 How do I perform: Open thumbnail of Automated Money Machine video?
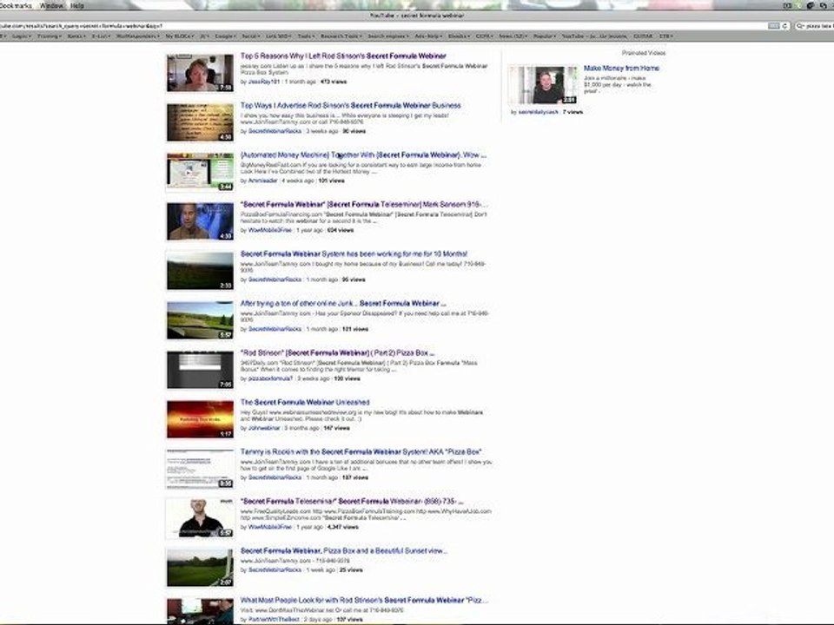pyautogui.click(x=200, y=172)
